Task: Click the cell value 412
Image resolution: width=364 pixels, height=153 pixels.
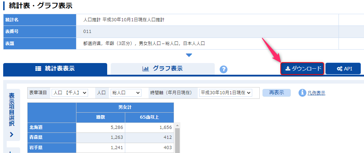Action: click(168, 137)
